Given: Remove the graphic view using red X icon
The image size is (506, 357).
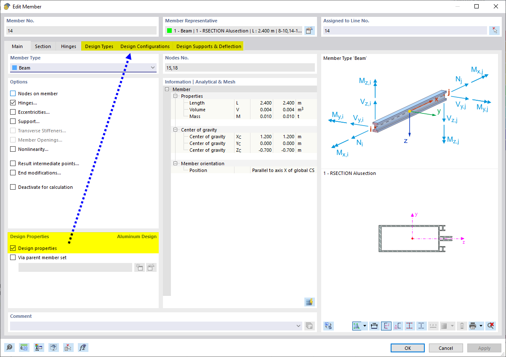Looking at the screenshot, I should tap(490, 326).
